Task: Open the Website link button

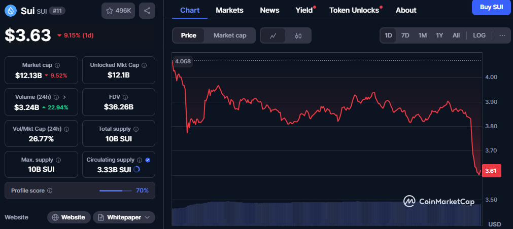Action: [x=69, y=217]
